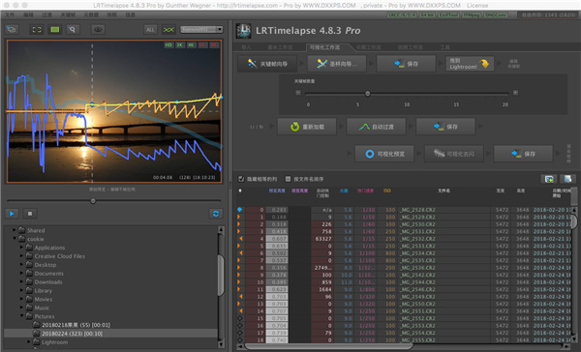Expand the Desktop folder
Screen dimensions: 581x352
pos(22,265)
